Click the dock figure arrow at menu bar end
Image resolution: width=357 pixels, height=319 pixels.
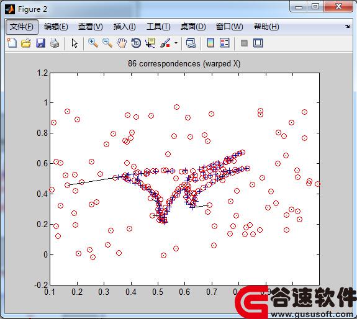tap(347, 27)
